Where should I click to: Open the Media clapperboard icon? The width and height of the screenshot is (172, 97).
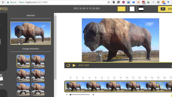click(1, 77)
